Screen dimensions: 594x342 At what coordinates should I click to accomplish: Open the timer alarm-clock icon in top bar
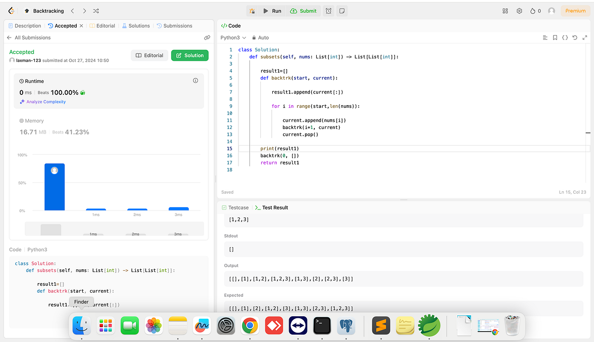pyautogui.click(x=328, y=10)
